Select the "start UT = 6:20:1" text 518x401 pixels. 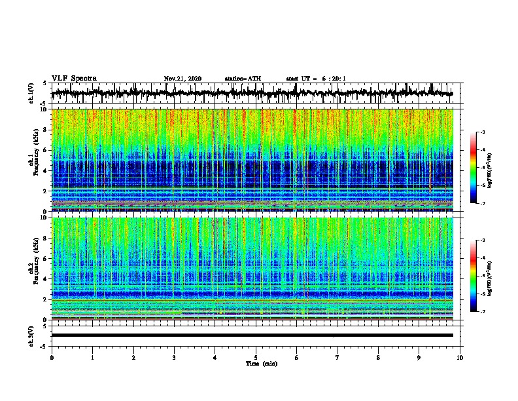tap(316, 79)
